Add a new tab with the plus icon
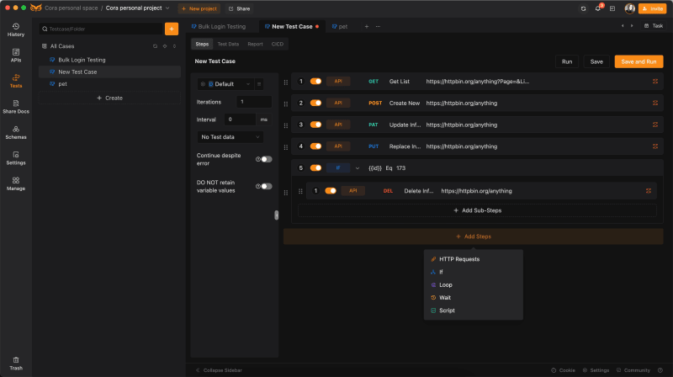This screenshot has height=377, width=673. tap(367, 26)
